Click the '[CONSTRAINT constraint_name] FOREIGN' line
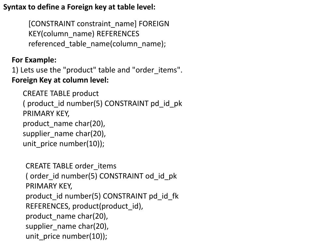 click(x=99, y=24)
